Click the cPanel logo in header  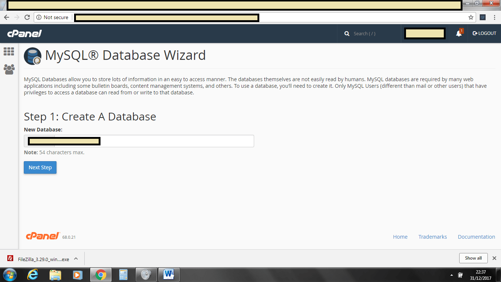click(25, 33)
